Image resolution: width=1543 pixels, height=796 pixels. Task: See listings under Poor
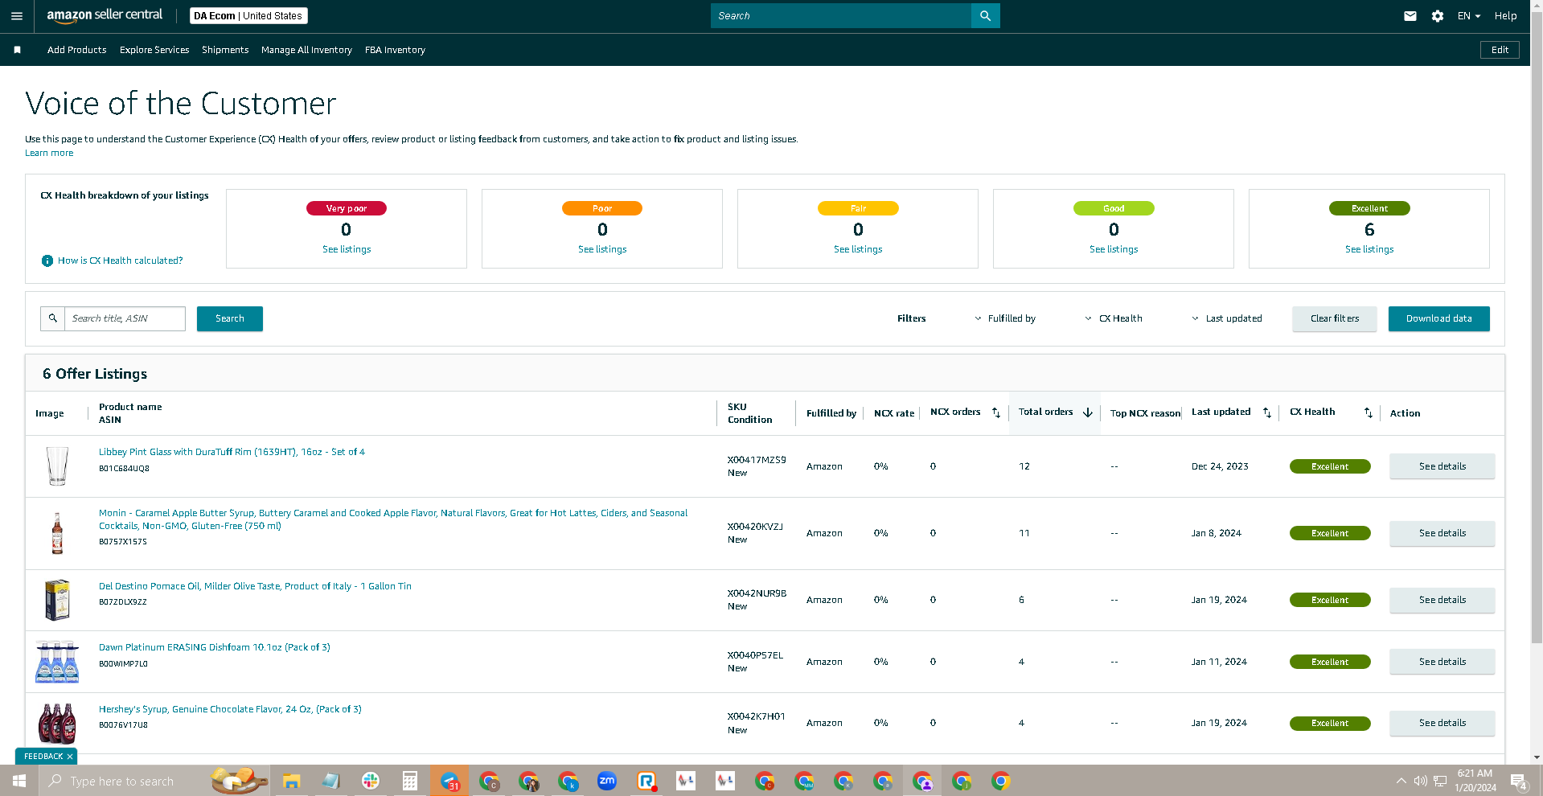tap(602, 249)
